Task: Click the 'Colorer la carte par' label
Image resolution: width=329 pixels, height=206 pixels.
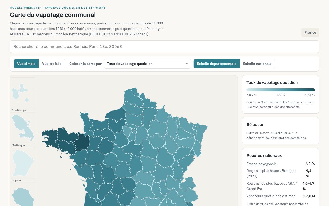Action: [86, 64]
